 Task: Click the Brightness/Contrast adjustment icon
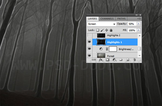tap(101, 49)
